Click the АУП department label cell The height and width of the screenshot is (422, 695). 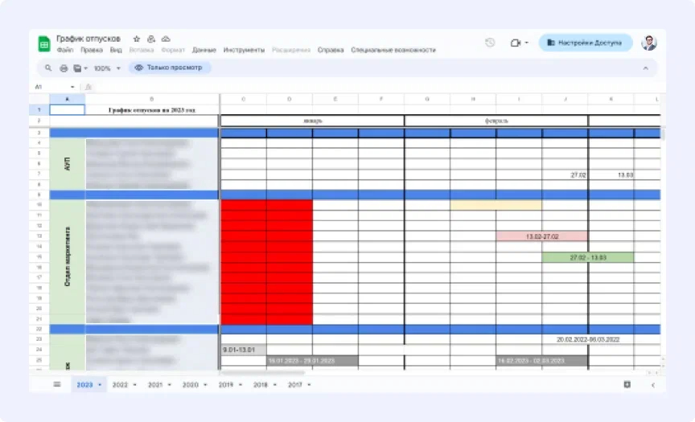coord(67,164)
